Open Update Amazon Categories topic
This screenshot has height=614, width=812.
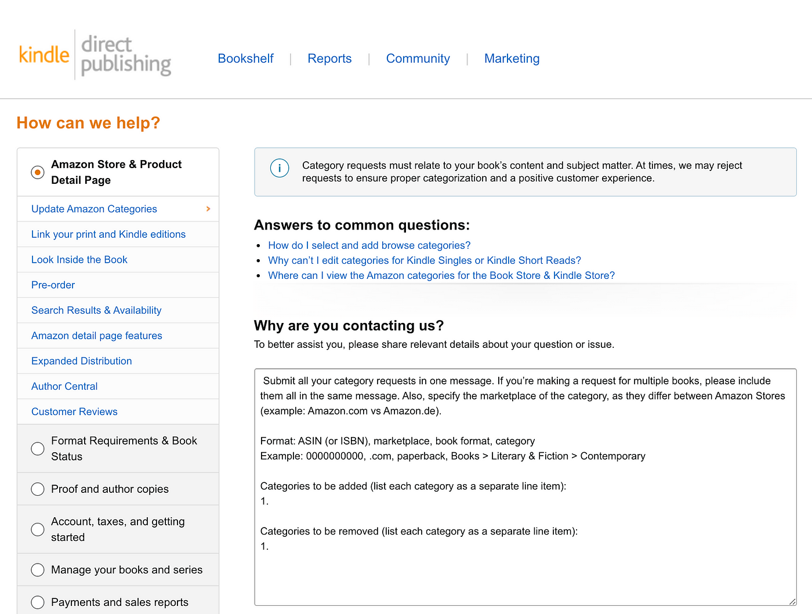pyautogui.click(x=118, y=209)
